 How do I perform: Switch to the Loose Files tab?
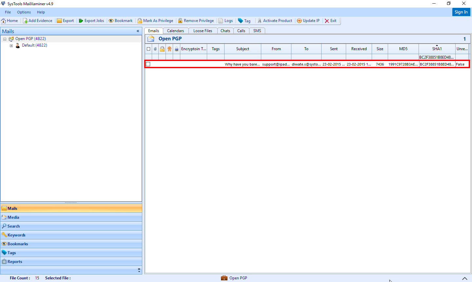pos(203,31)
